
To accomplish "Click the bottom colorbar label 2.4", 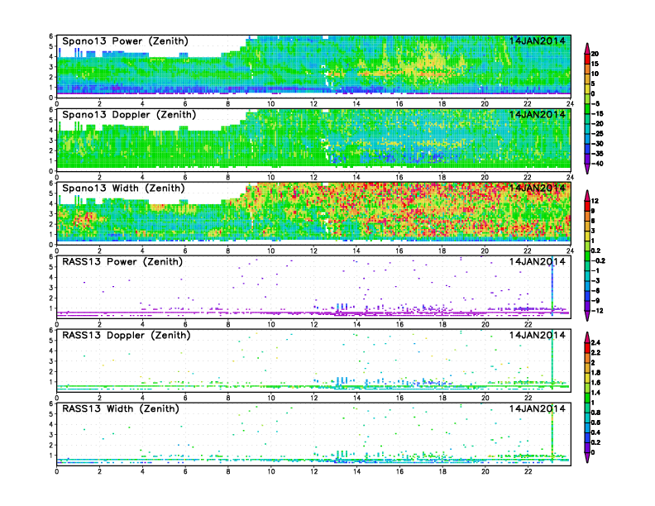I will pyautogui.click(x=596, y=342).
